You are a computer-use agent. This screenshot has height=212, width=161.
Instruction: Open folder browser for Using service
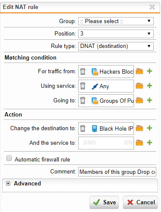click(x=140, y=86)
